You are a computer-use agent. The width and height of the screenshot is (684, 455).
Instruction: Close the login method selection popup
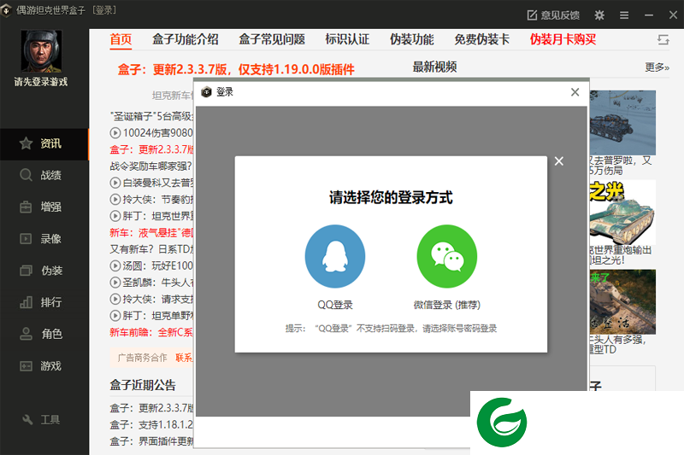pyautogui.click(x=559, y=161)
